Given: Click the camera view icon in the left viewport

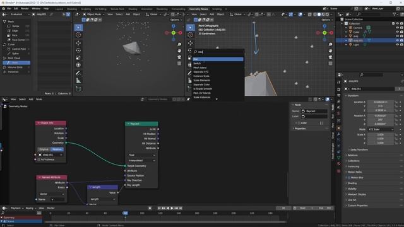Looking at the screenshot, I should click(179, 57).
